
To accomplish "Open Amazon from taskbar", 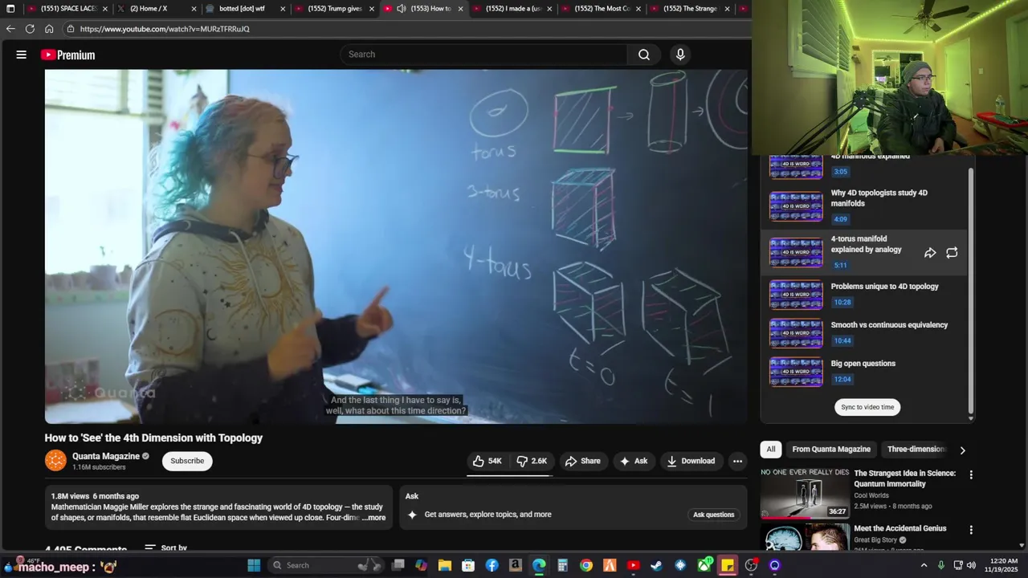I will pyautogui.click(x=516, y=565).
